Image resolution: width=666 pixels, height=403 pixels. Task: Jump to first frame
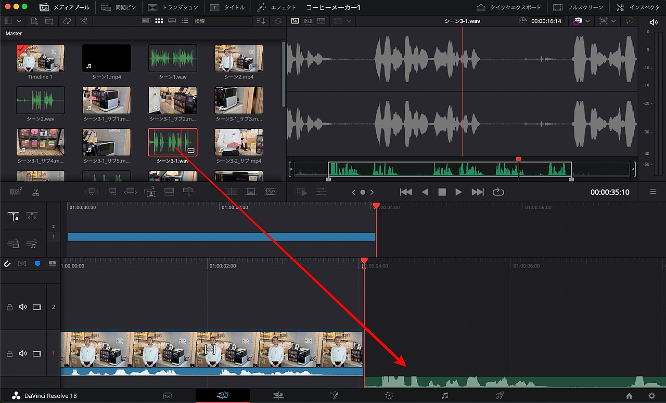click(x=406, y=192)
